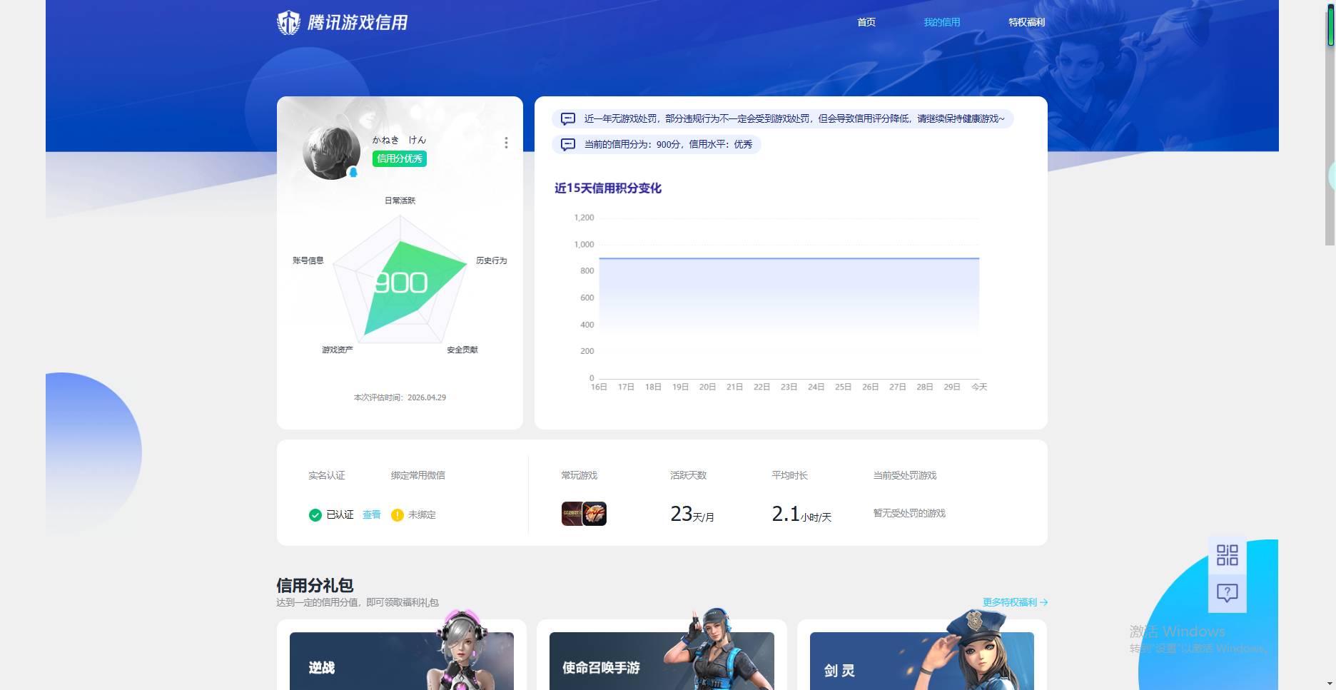
Task: Click the 未绑定 WeChat status text
Action: click(422, 514)
